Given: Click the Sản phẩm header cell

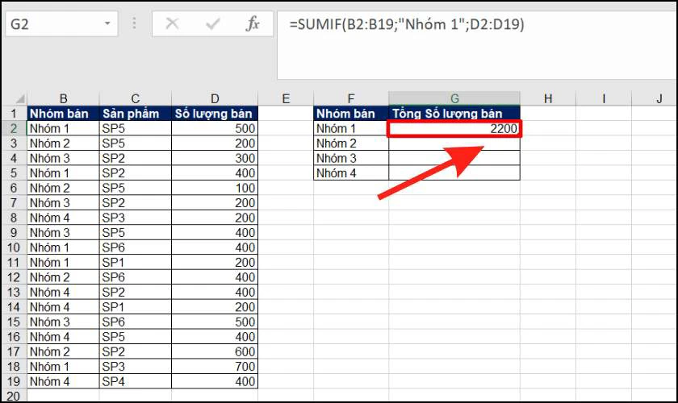Looking at the screenshot, I should coord(136,114).
